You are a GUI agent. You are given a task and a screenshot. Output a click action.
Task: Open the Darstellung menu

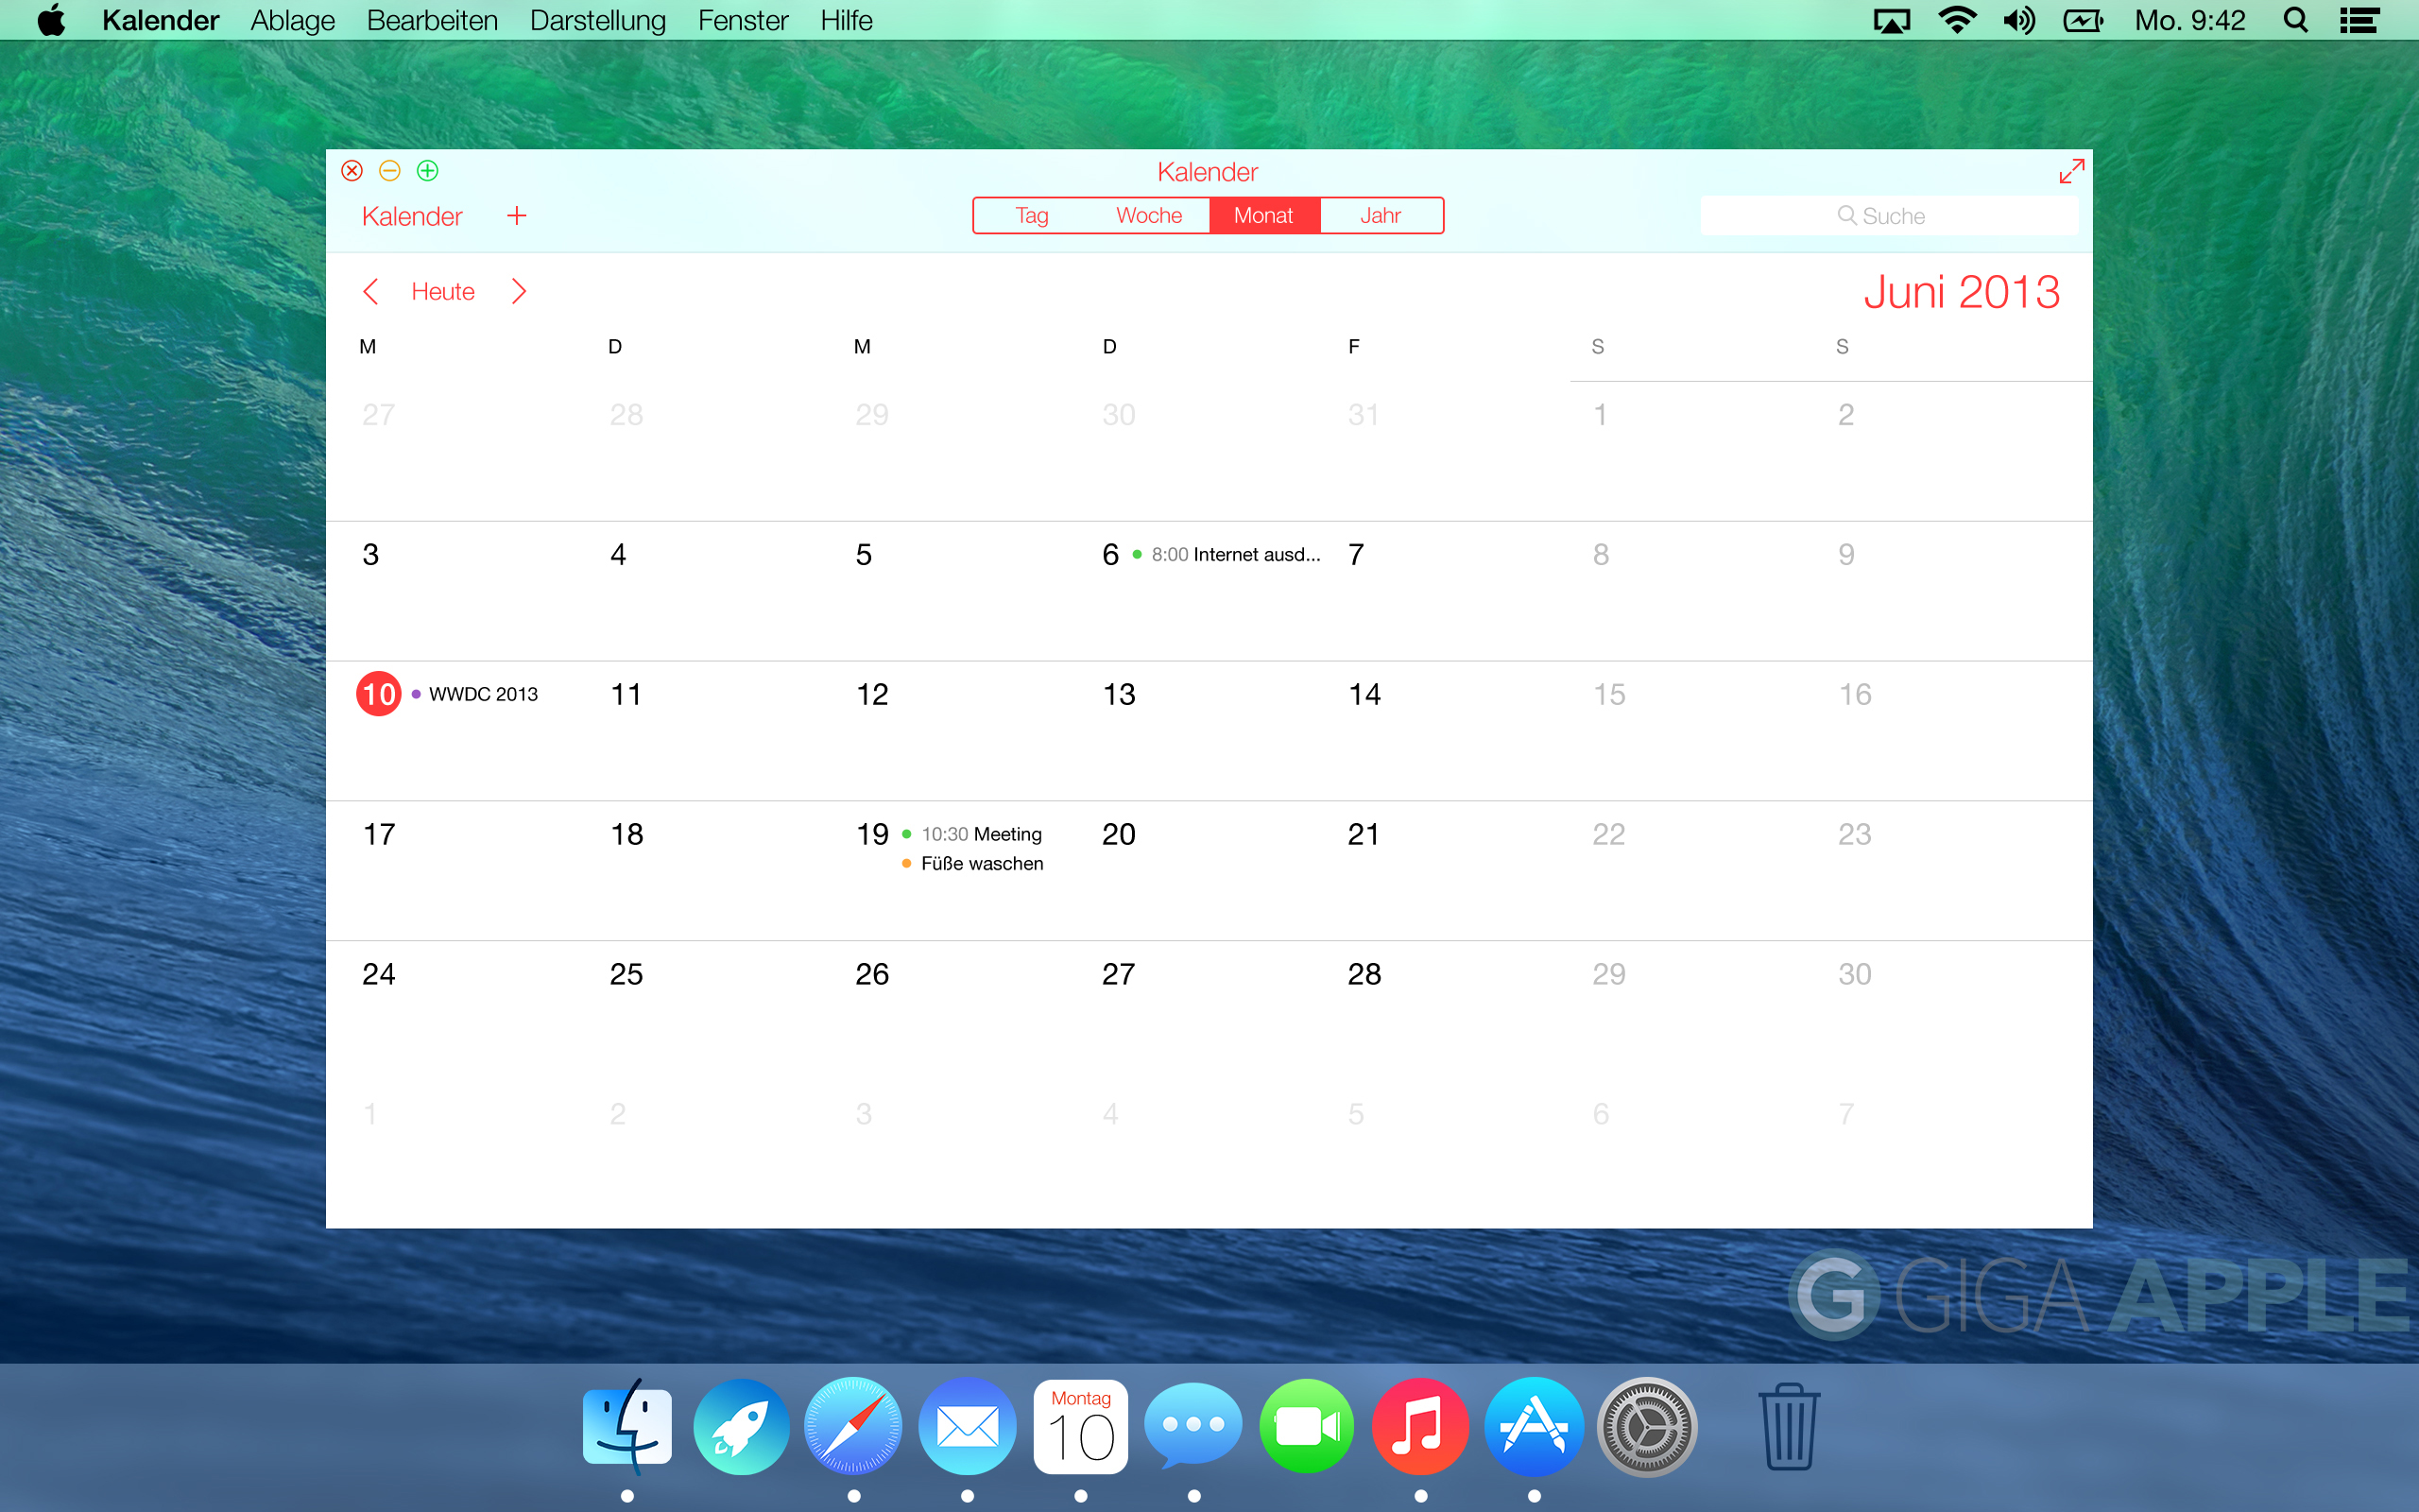(597, 20)
